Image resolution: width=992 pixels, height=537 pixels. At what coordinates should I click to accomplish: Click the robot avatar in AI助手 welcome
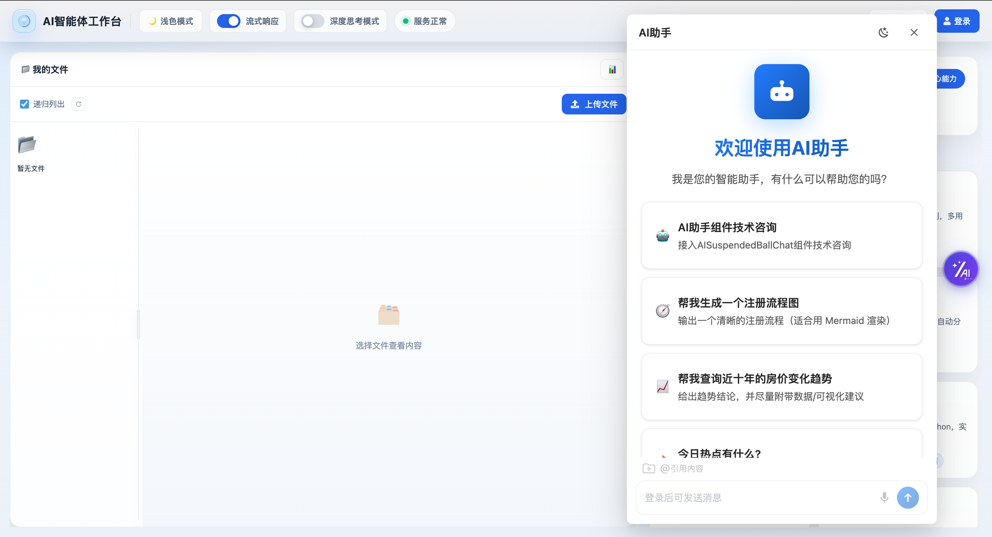[781, 92]
